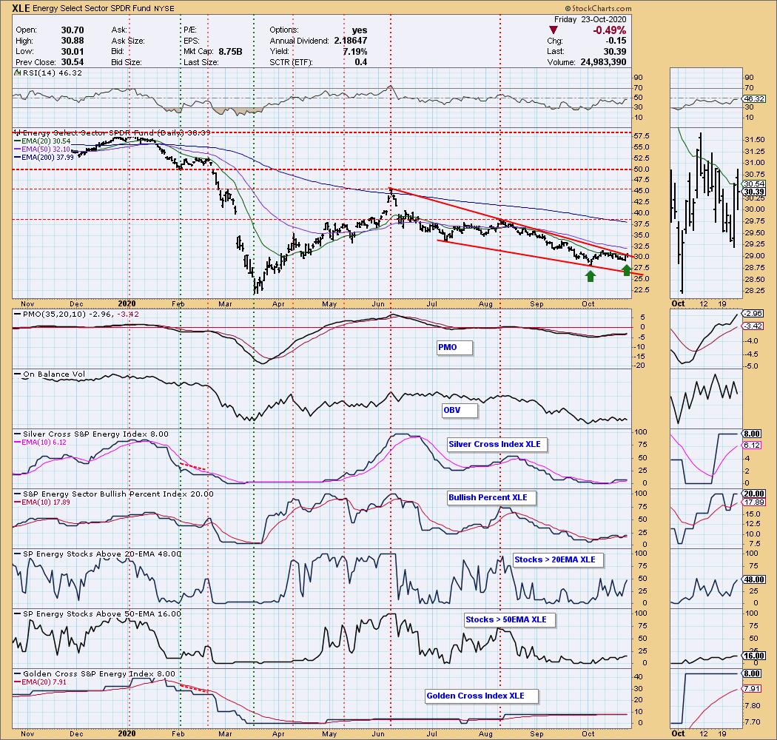The image size is (777, 740).
Task: Click the 17.89 Bullish Percent EMA tag
Action: click(754, 502)
